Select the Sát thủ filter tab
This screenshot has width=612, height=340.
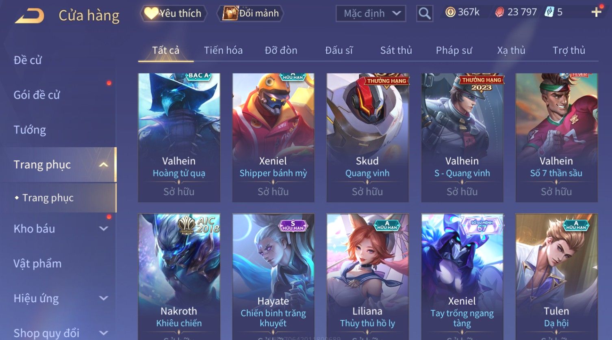(396, 50)
